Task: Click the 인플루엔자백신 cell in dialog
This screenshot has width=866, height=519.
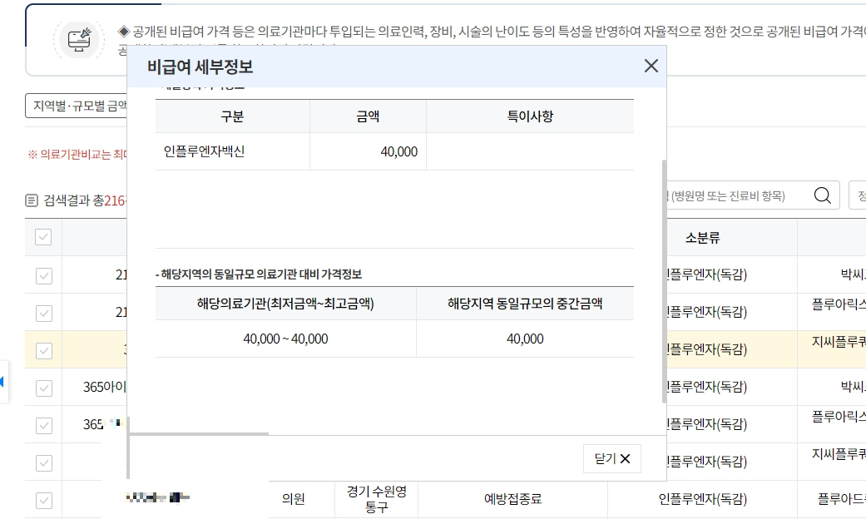Action: click(233, 151)
